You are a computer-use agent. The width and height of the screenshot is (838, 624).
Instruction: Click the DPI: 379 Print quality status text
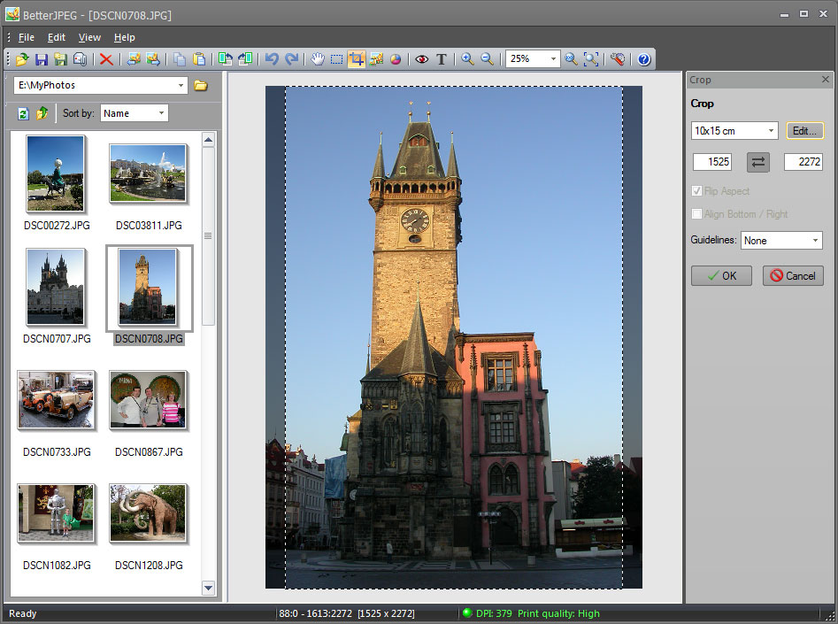pos(538,613)
